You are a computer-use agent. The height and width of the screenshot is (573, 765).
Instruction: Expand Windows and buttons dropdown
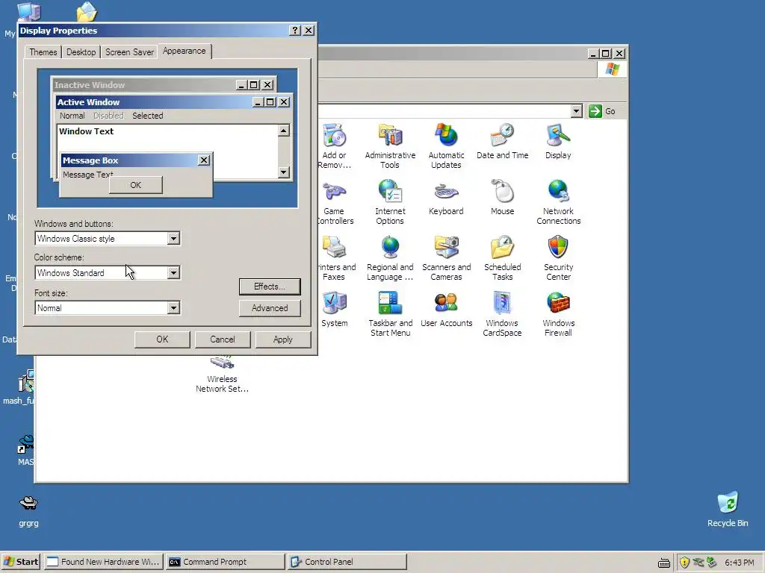pyautogui.click(x=173, y=238)
